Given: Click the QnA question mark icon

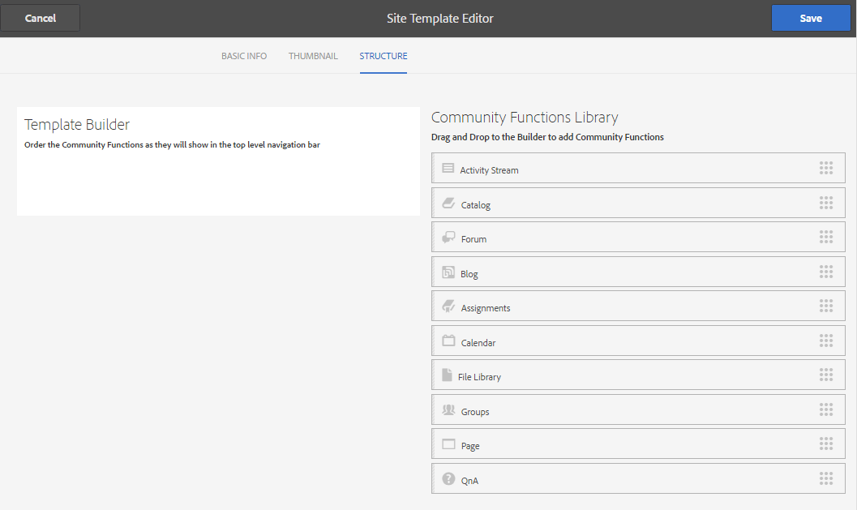Looking at the screenshot, I should (x=448, y=479).
